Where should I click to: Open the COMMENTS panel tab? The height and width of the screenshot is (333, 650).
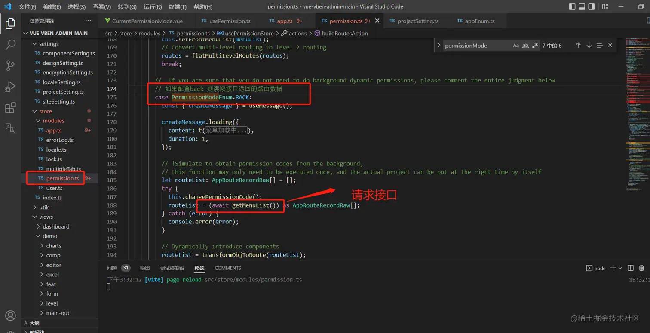[x=228, y=268]
